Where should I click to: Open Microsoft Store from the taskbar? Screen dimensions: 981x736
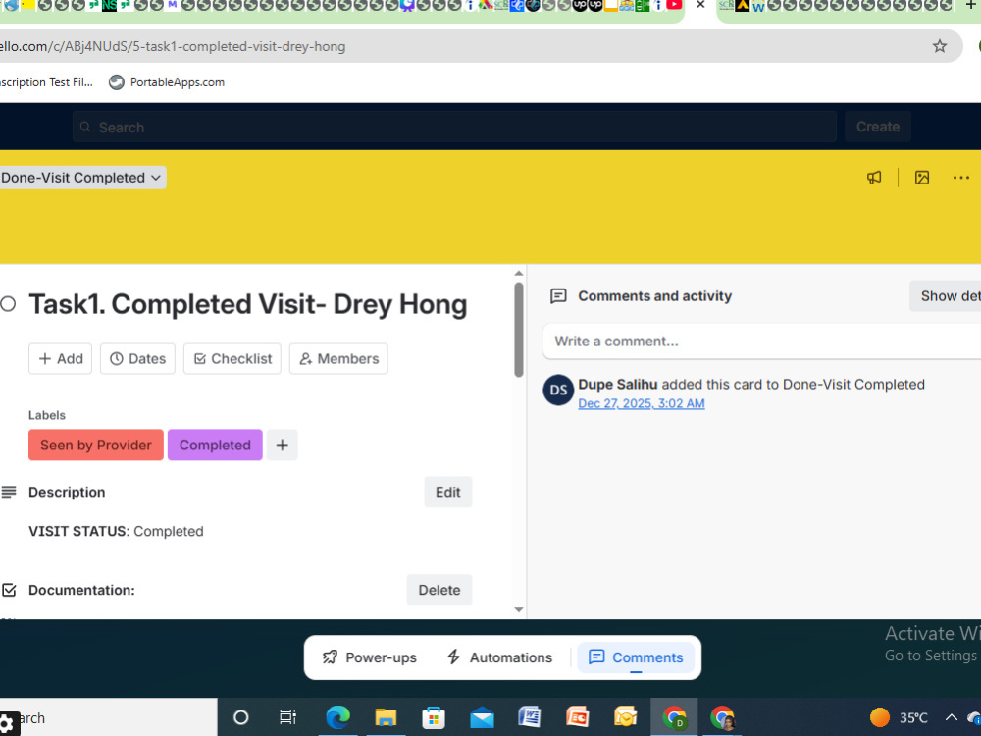(x=434, y=717)
